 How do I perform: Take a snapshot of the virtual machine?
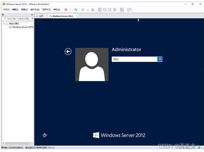tap(83, 10)
